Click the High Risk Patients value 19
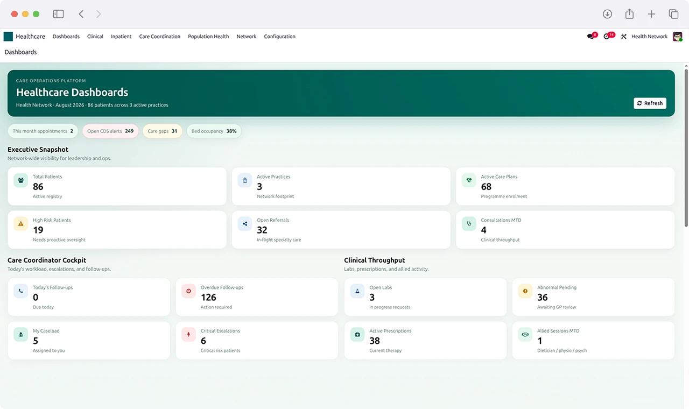This screenshot has height=409, width=689. point(38,230)
